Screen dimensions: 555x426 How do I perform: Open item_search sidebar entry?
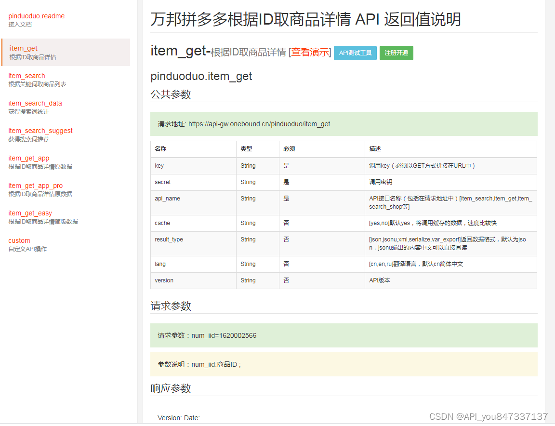26,76
